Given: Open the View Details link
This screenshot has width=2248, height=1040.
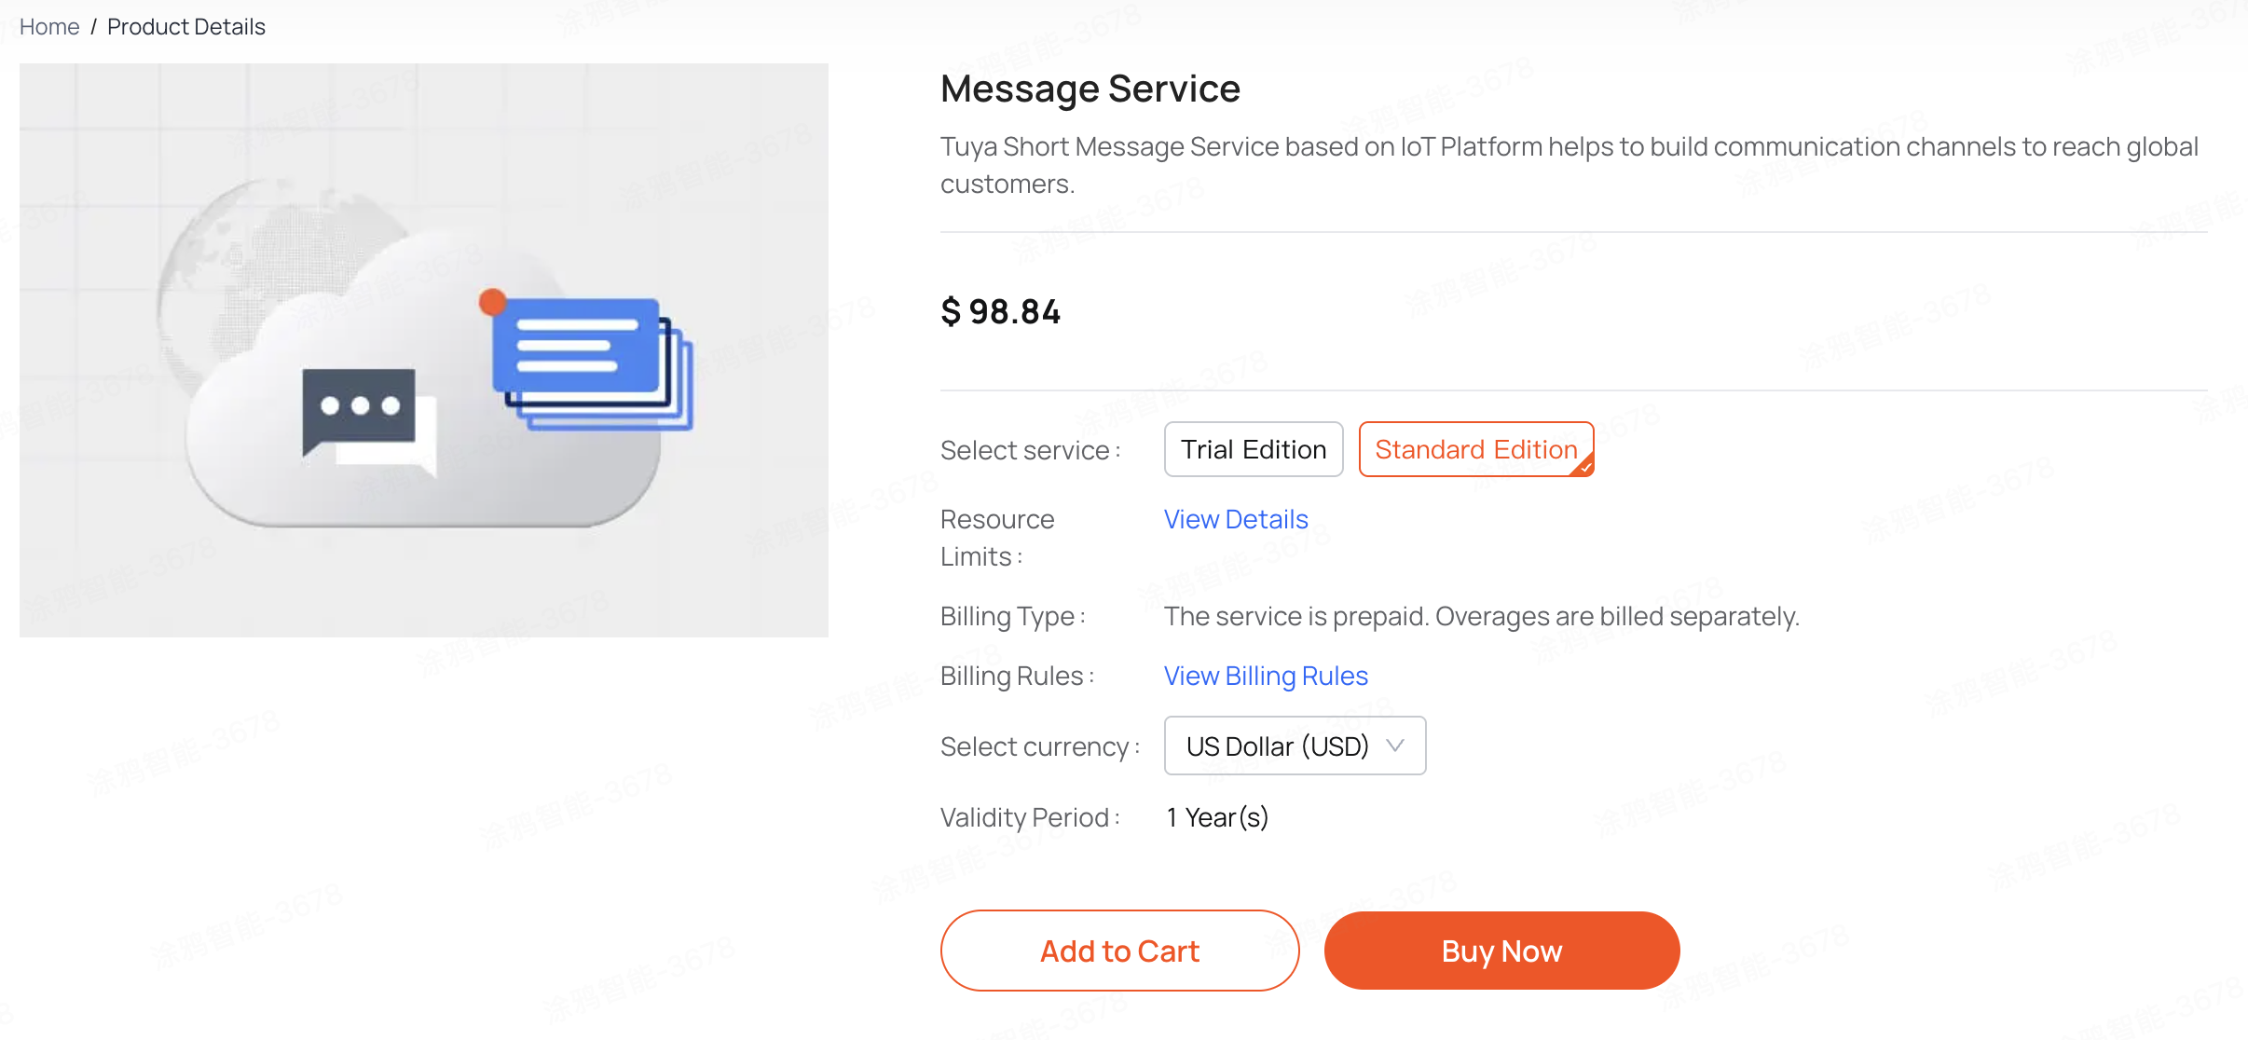Looking at the screenshot, I should coord(1236,519).
